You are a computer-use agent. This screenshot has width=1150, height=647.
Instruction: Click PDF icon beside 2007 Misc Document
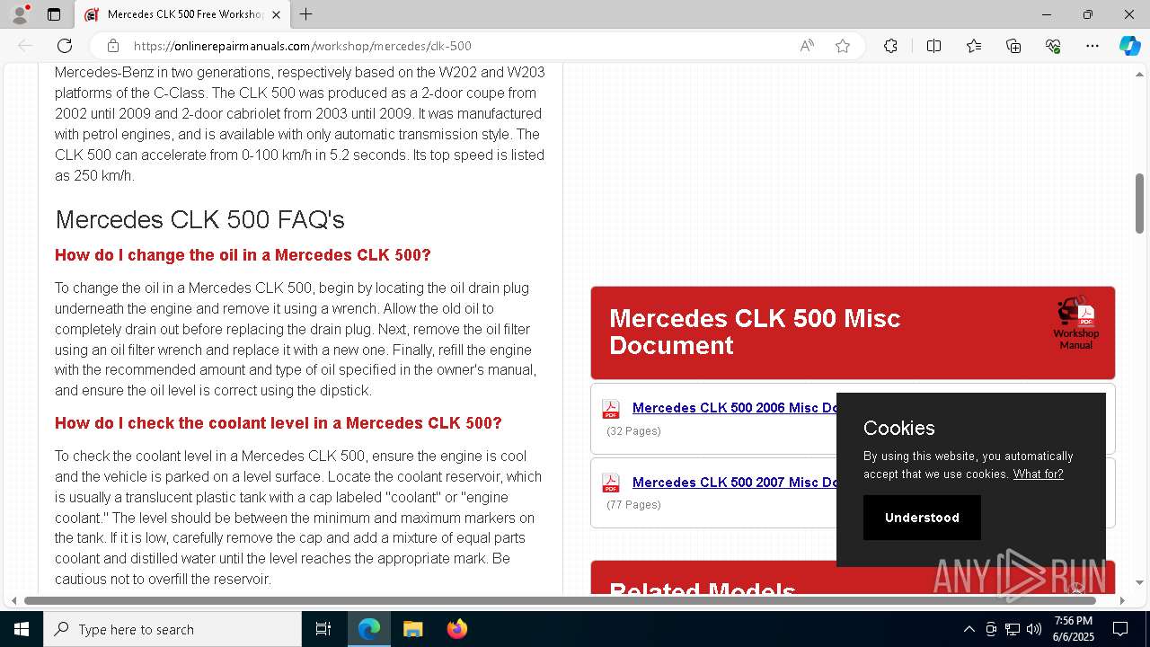611,483
